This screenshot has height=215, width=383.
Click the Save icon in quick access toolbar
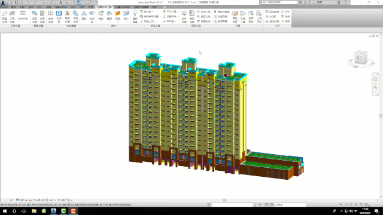(16, 2)
